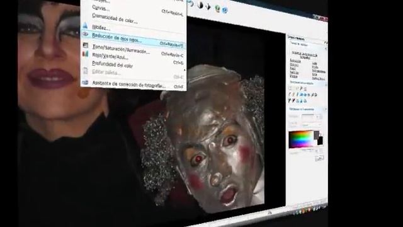Click the half-black circle toolbar icon
Viewport: 403px width, 227px height.
click(200, 5)
